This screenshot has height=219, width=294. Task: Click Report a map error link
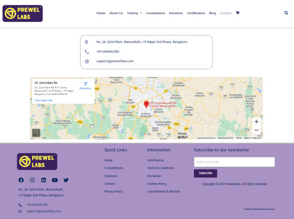(x=253, y=138)
